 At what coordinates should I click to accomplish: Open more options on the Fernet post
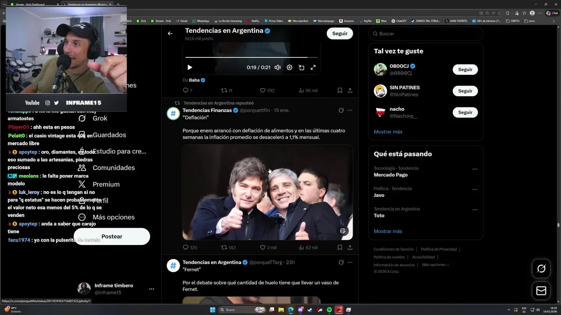tap(350, 262)
